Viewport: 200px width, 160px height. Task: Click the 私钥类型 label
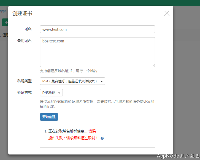tap(24, 81)
